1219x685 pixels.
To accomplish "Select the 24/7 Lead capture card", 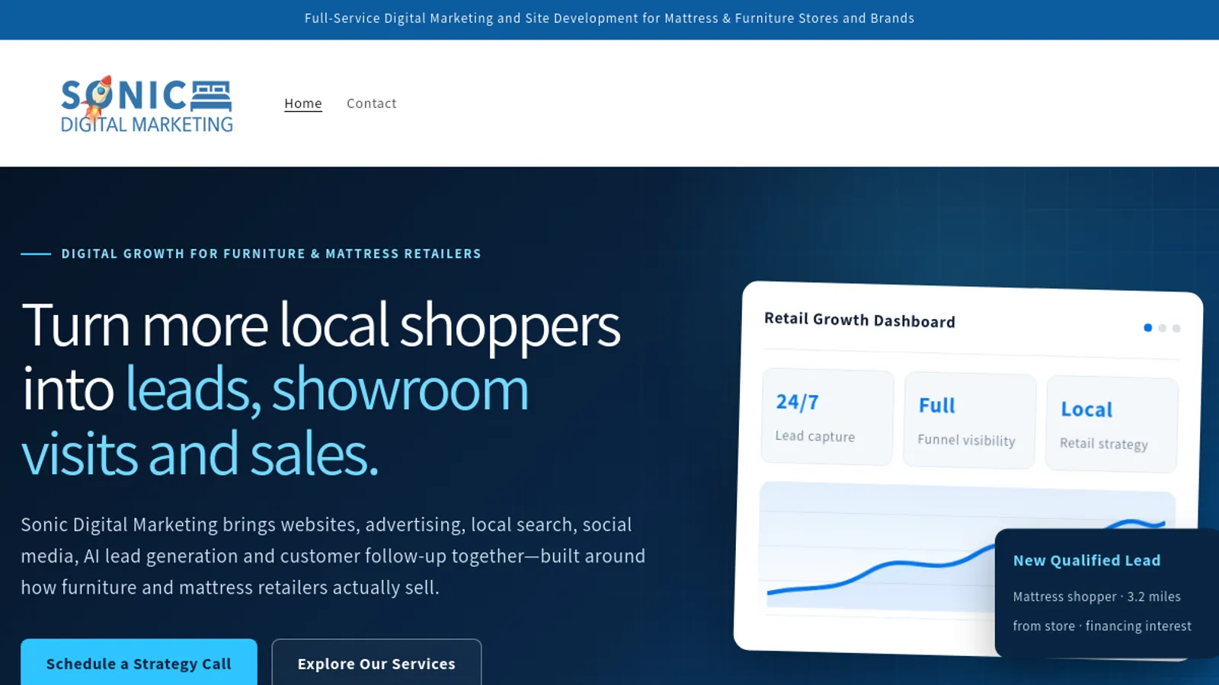I will point(827,417).
